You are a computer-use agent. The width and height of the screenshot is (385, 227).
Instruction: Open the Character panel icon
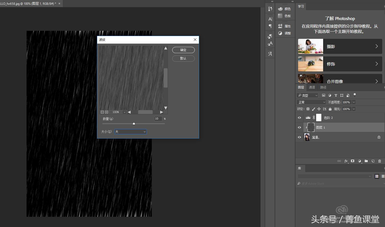pos(270,19)
